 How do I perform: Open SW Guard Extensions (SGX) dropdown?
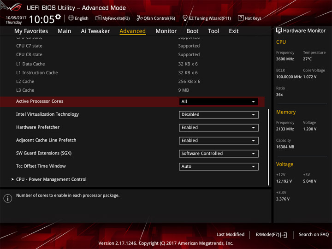point(219,154)
